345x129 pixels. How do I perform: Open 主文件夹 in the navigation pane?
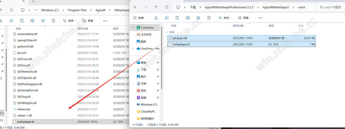coord(146,35)
